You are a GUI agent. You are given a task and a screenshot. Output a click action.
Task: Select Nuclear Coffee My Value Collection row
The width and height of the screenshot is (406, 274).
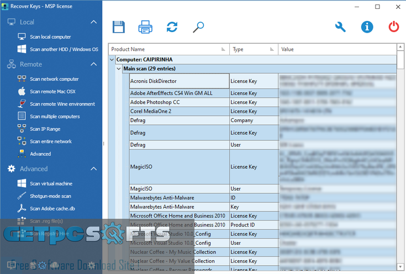pos(263,261)
